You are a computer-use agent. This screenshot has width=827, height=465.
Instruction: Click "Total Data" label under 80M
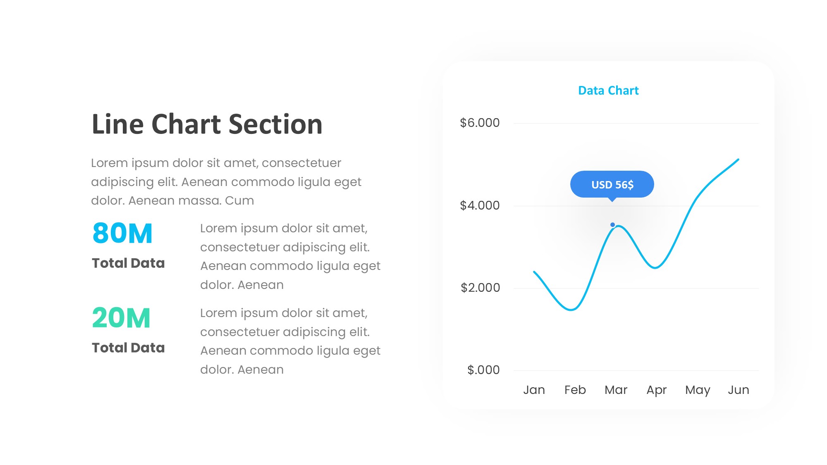[128, 263]
